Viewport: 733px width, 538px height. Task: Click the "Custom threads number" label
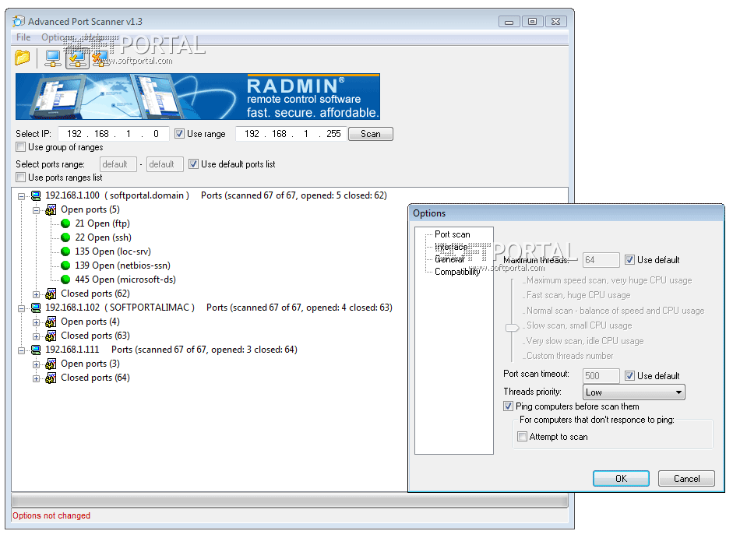[570, 356]
